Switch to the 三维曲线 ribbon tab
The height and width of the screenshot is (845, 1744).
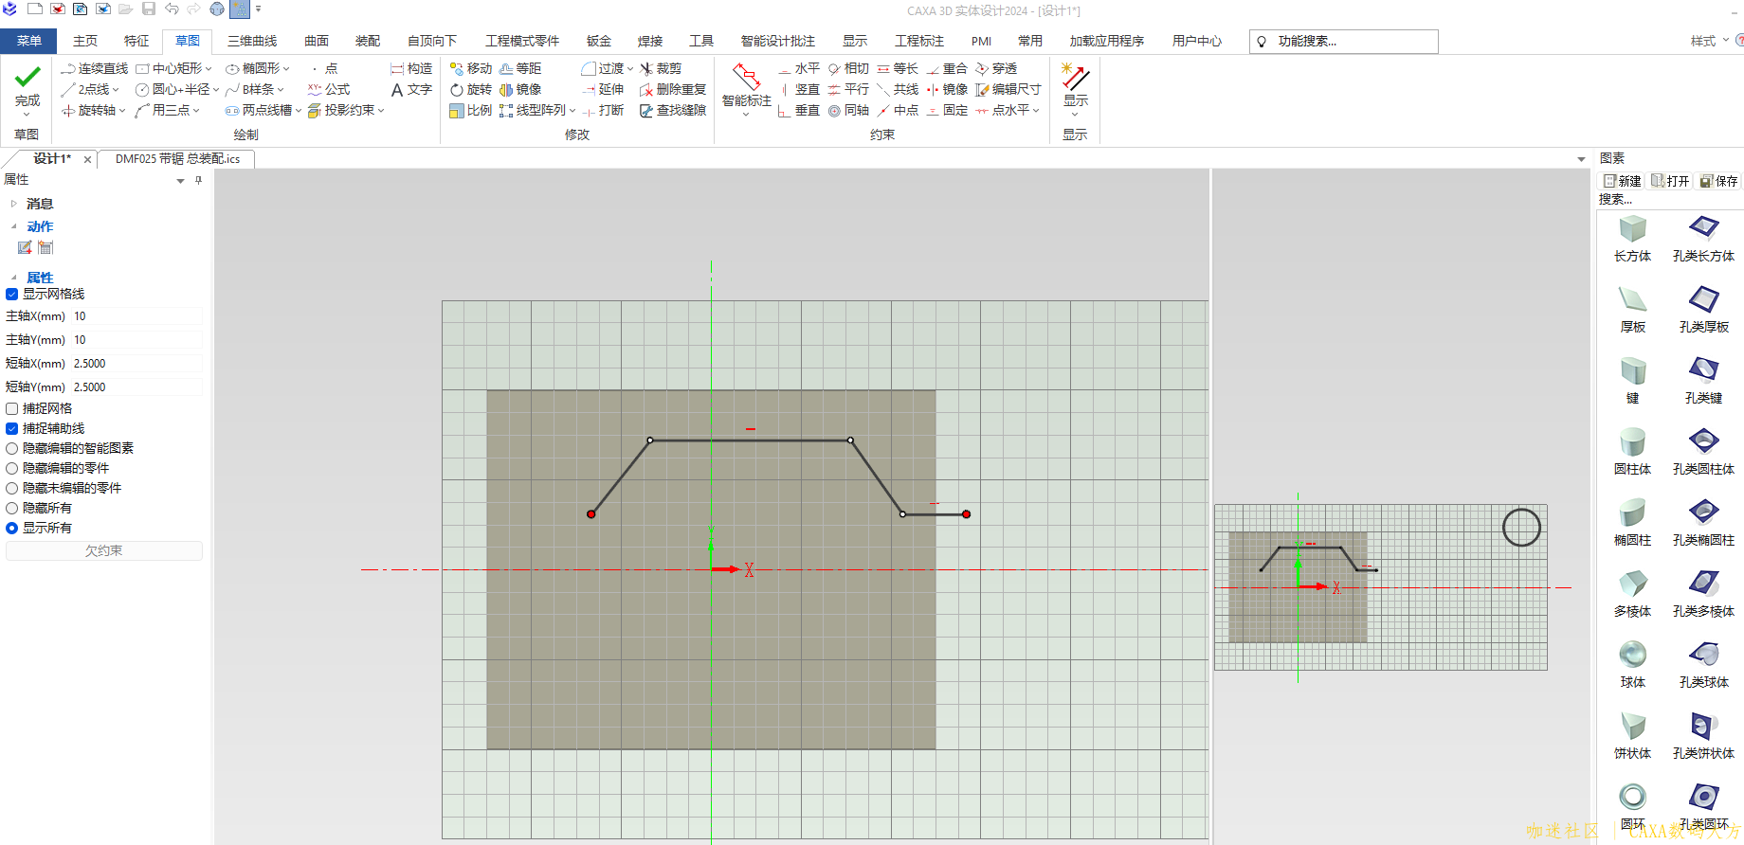tap(252, 41)
